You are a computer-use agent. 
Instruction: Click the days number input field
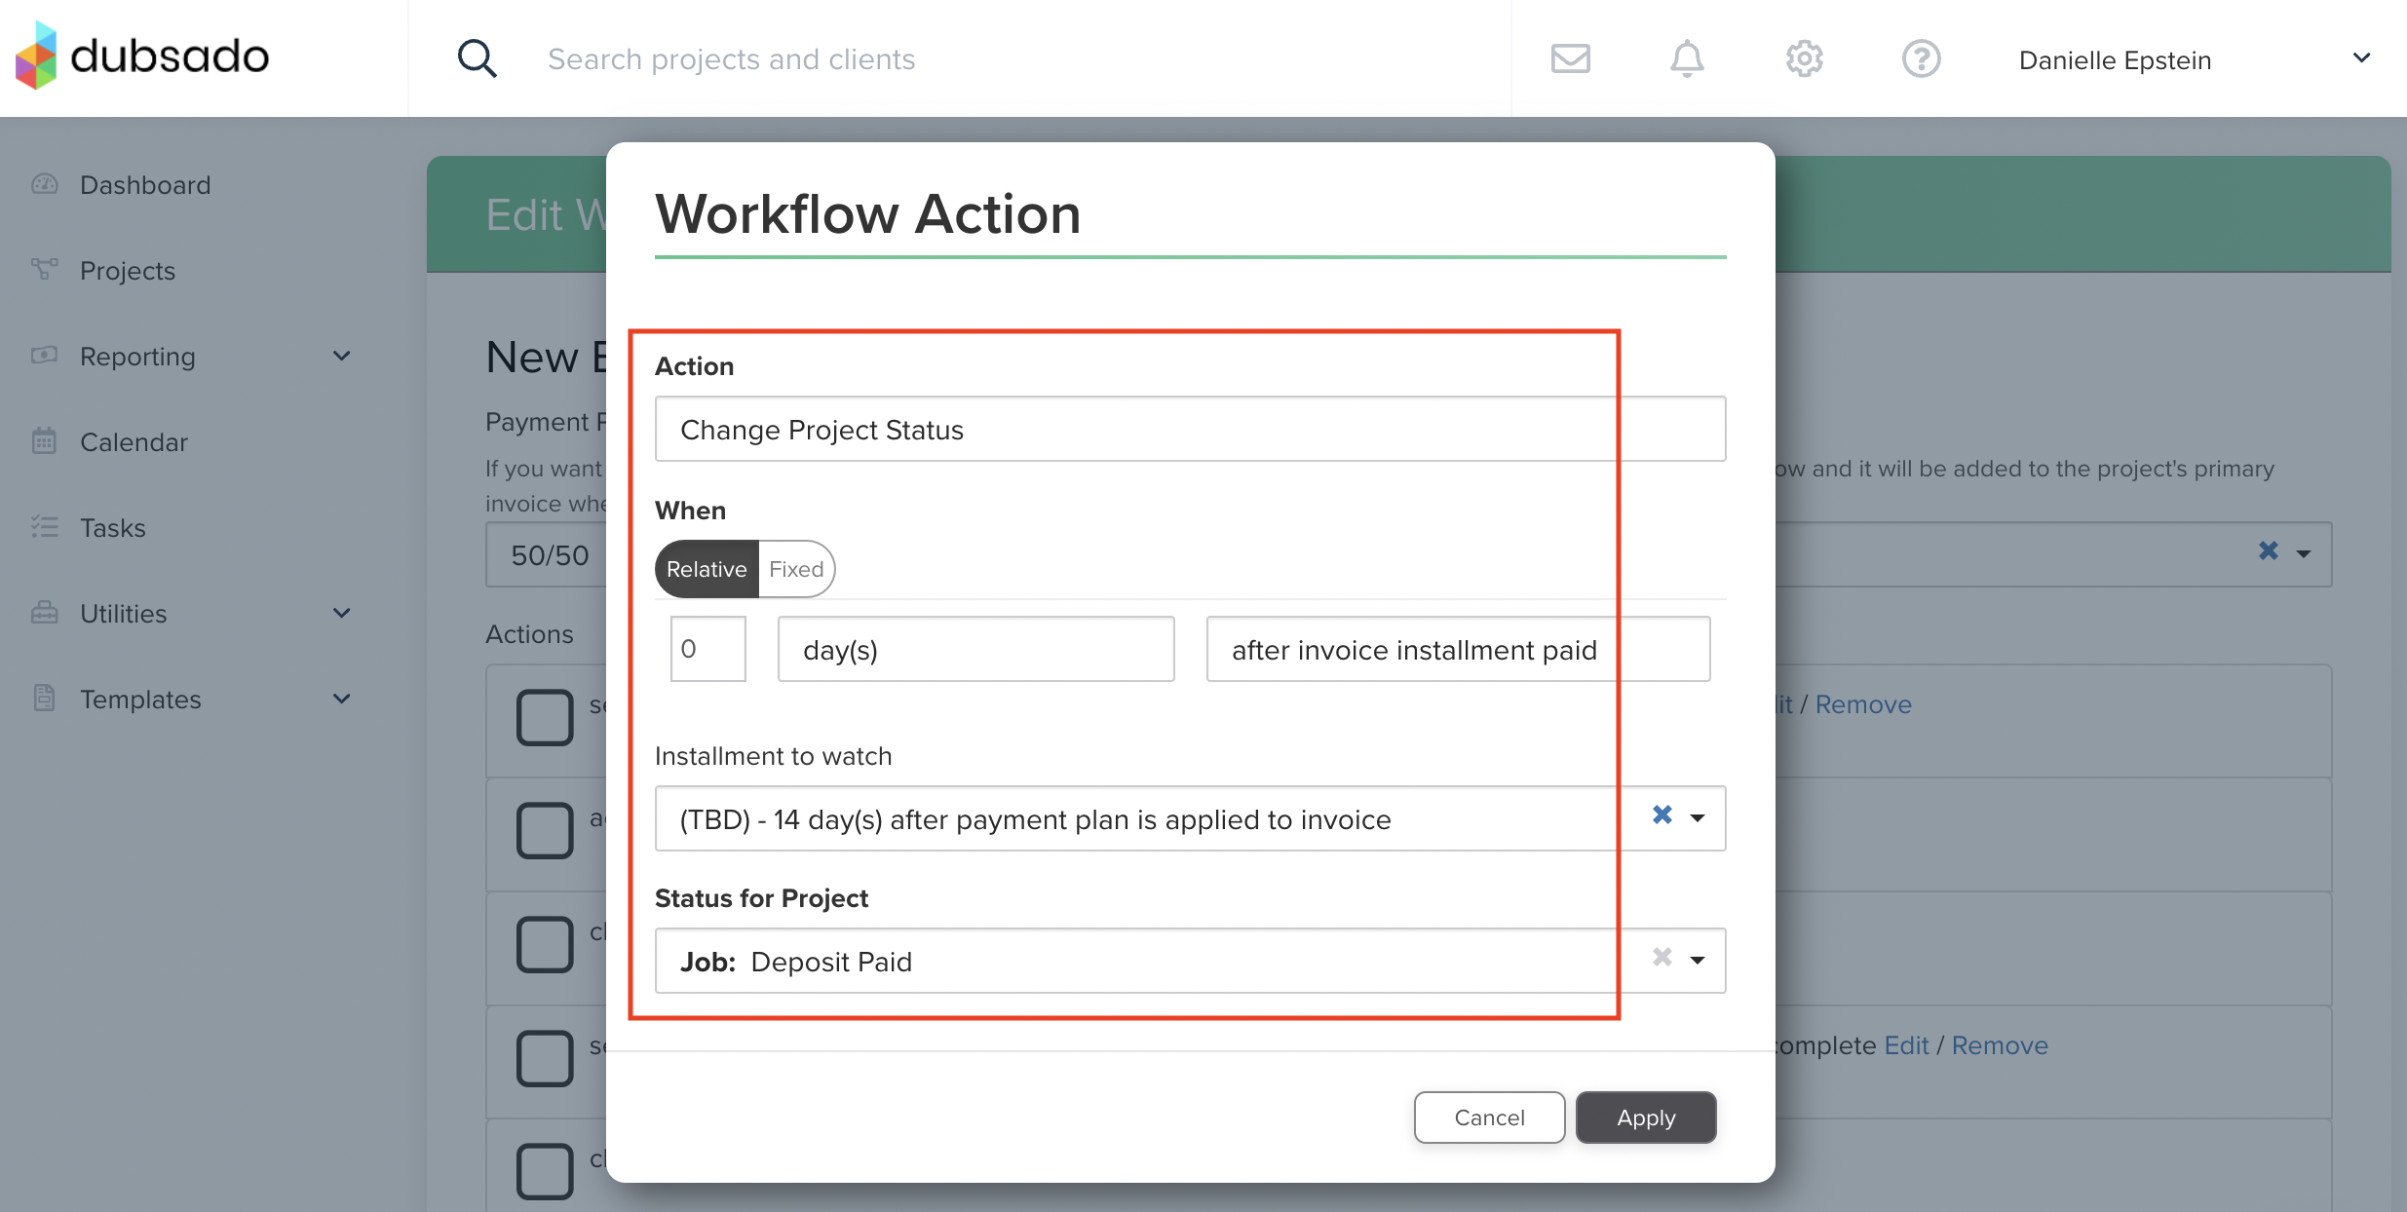click(x=708, y=649)
